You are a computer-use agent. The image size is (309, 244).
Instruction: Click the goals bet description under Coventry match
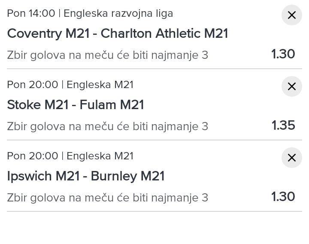[x=107, y=55]
